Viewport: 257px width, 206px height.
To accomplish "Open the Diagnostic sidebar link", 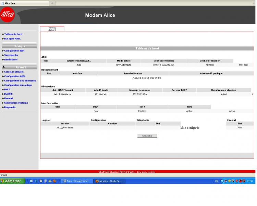I will click(10, 107).
